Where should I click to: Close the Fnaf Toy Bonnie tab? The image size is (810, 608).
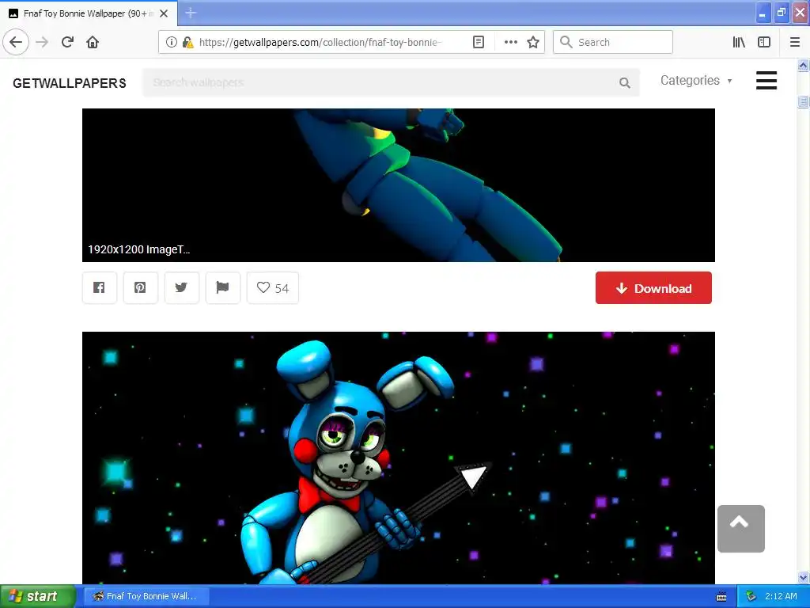click(x=164, y=13)
